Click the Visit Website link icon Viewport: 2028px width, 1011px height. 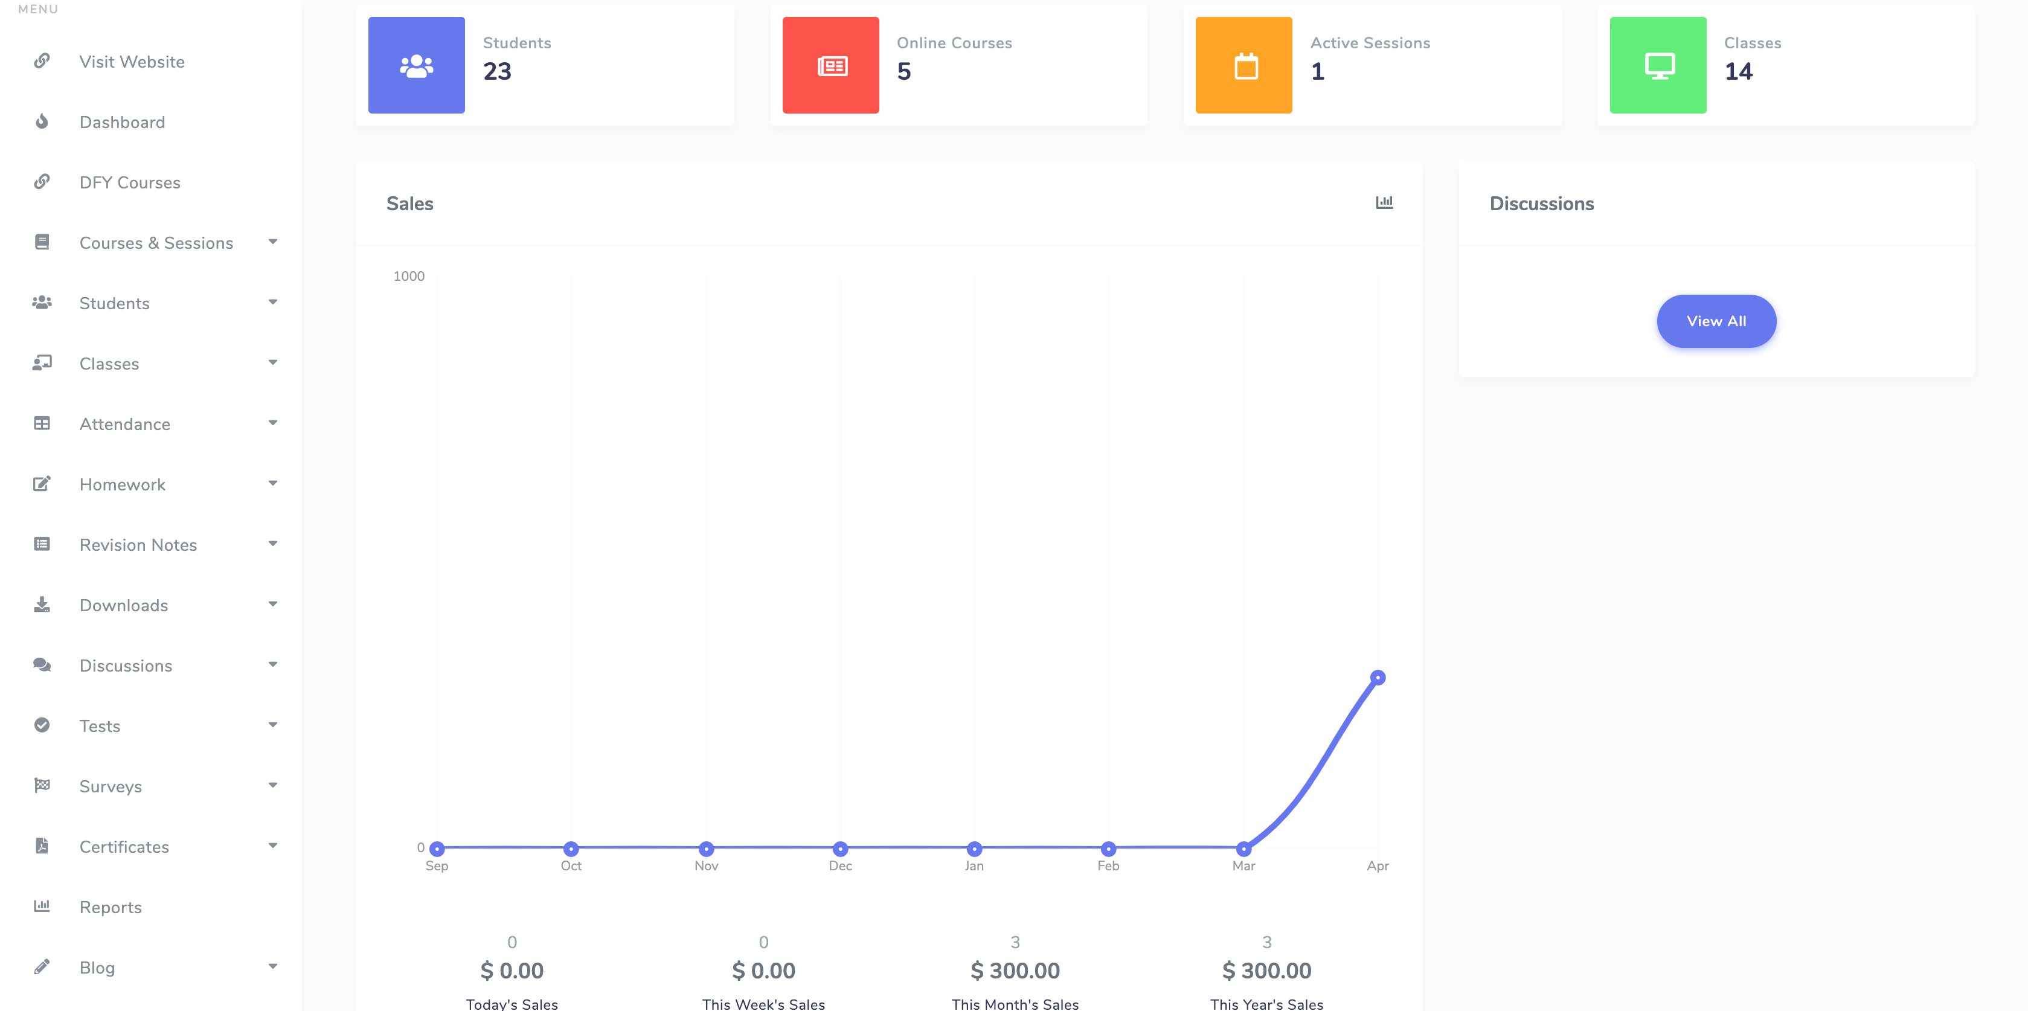coord(42,60)
